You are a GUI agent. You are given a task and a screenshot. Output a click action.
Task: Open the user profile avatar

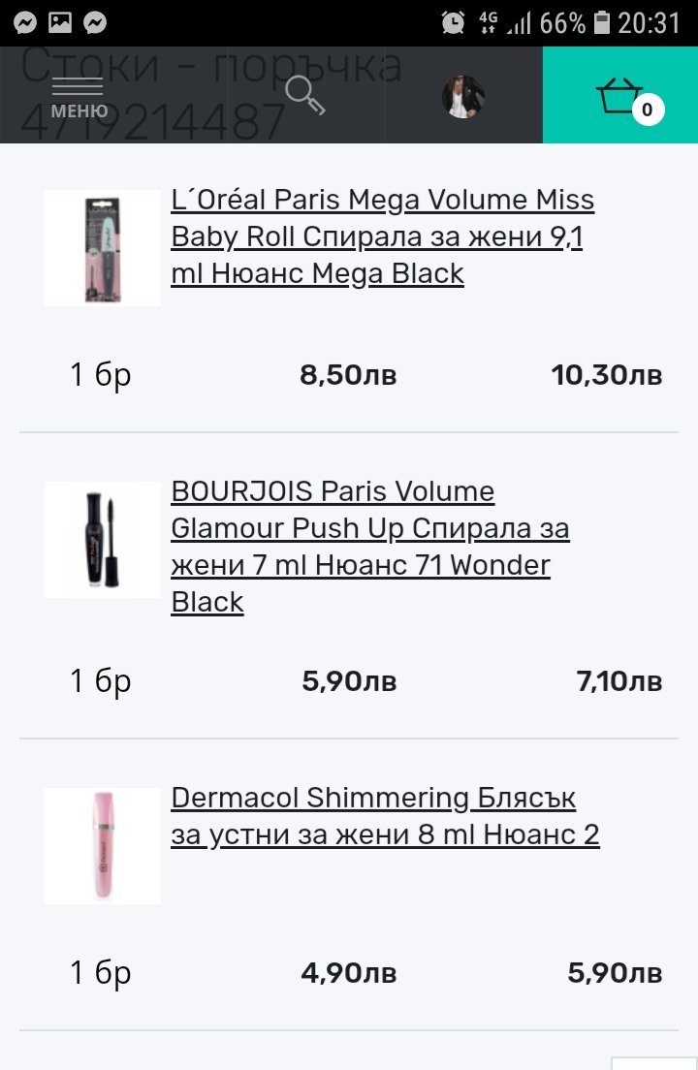click(463, 96)
